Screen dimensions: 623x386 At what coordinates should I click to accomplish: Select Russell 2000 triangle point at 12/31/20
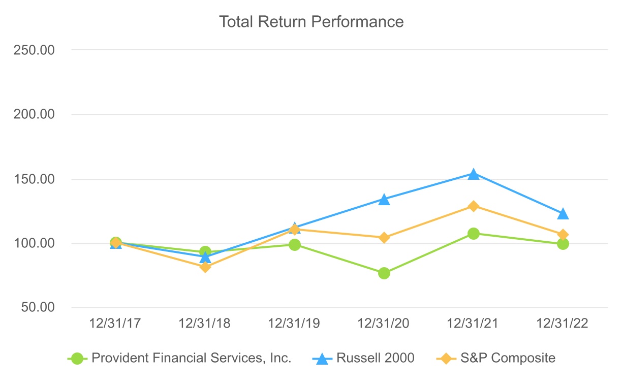384,200
